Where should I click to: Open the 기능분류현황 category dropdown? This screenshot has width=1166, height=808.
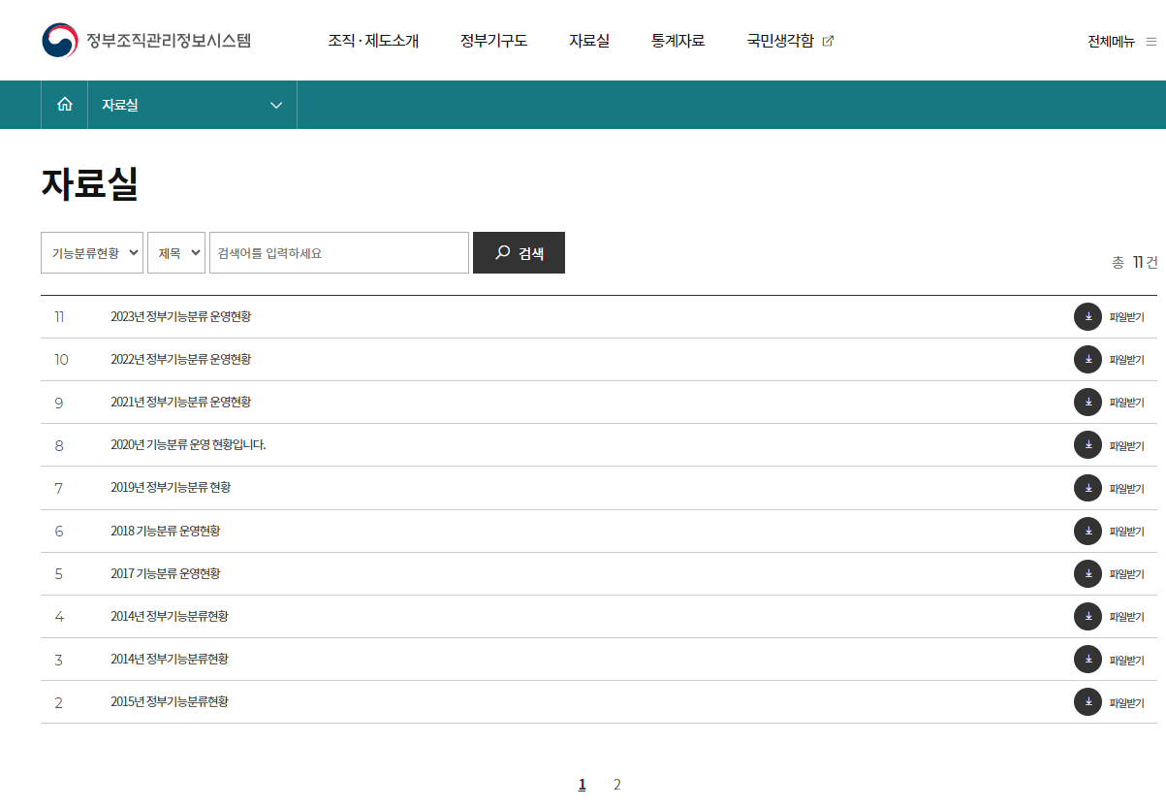[x=92, y=253]
